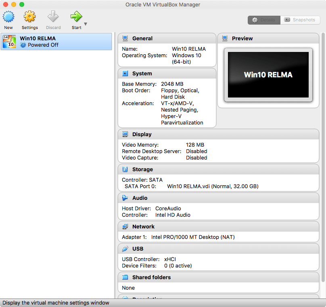326x307 pixels.
Task: Click the Storage section disk icon
Action: [x=125, y=169]
